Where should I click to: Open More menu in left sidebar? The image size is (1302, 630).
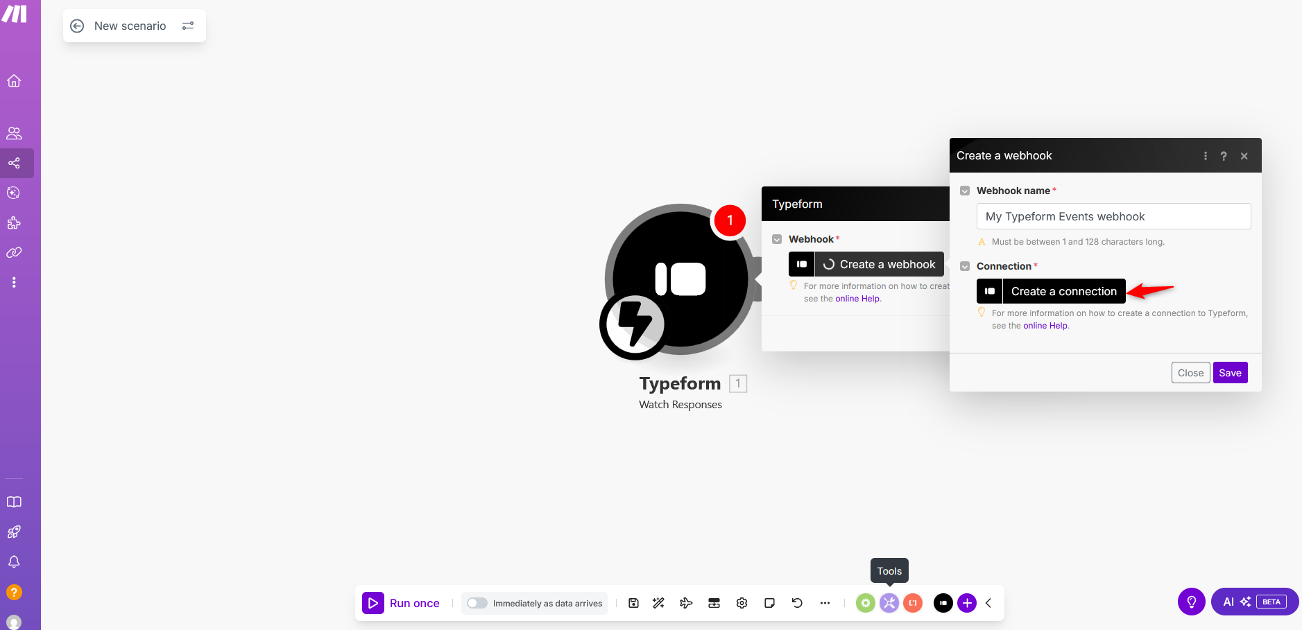14,282
